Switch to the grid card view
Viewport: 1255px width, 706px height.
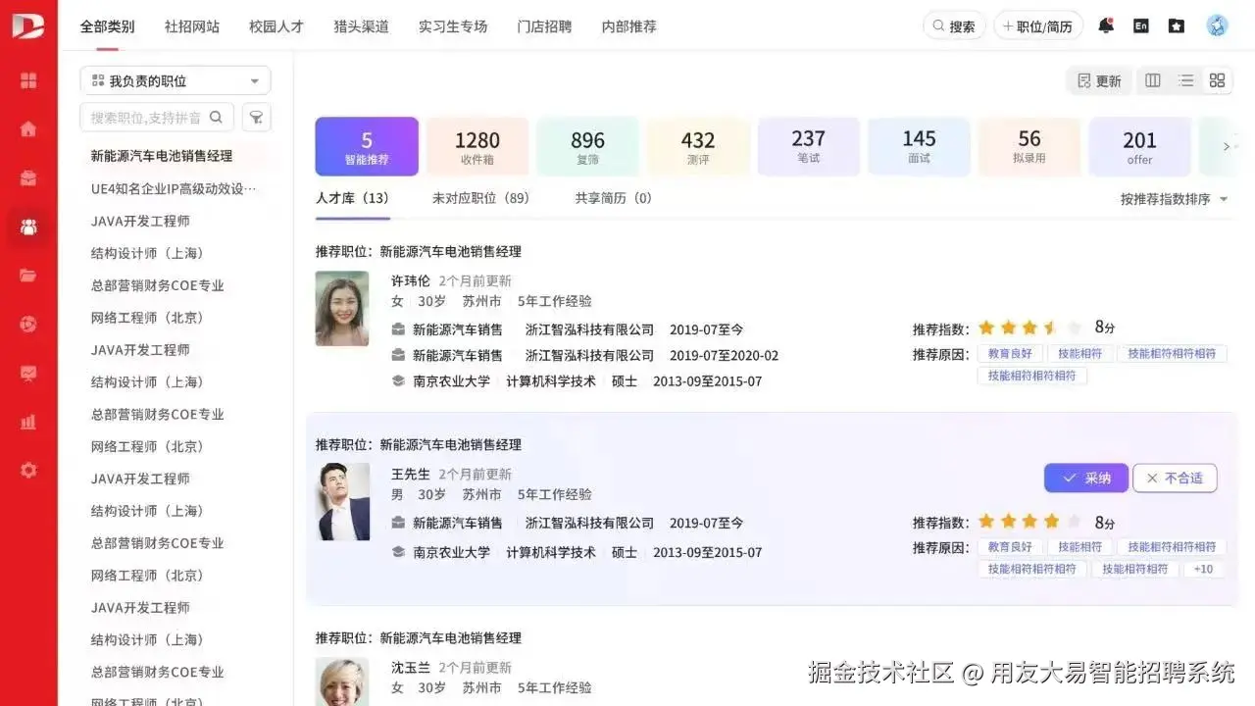(1217, 80)
